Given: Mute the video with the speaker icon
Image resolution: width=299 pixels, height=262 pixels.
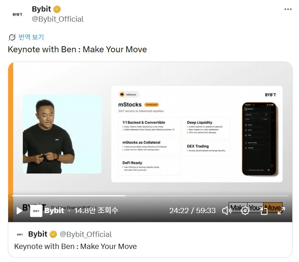Looking at the screenshot, I should [227, 210].
